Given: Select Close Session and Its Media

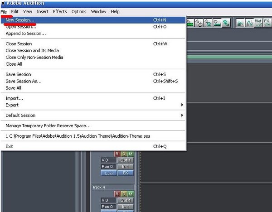Looking at the screenshot, I should pyautogui.click(x=93, y=50).
